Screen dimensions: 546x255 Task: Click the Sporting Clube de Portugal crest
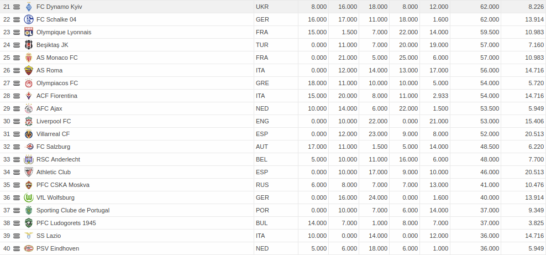point(29,210)
